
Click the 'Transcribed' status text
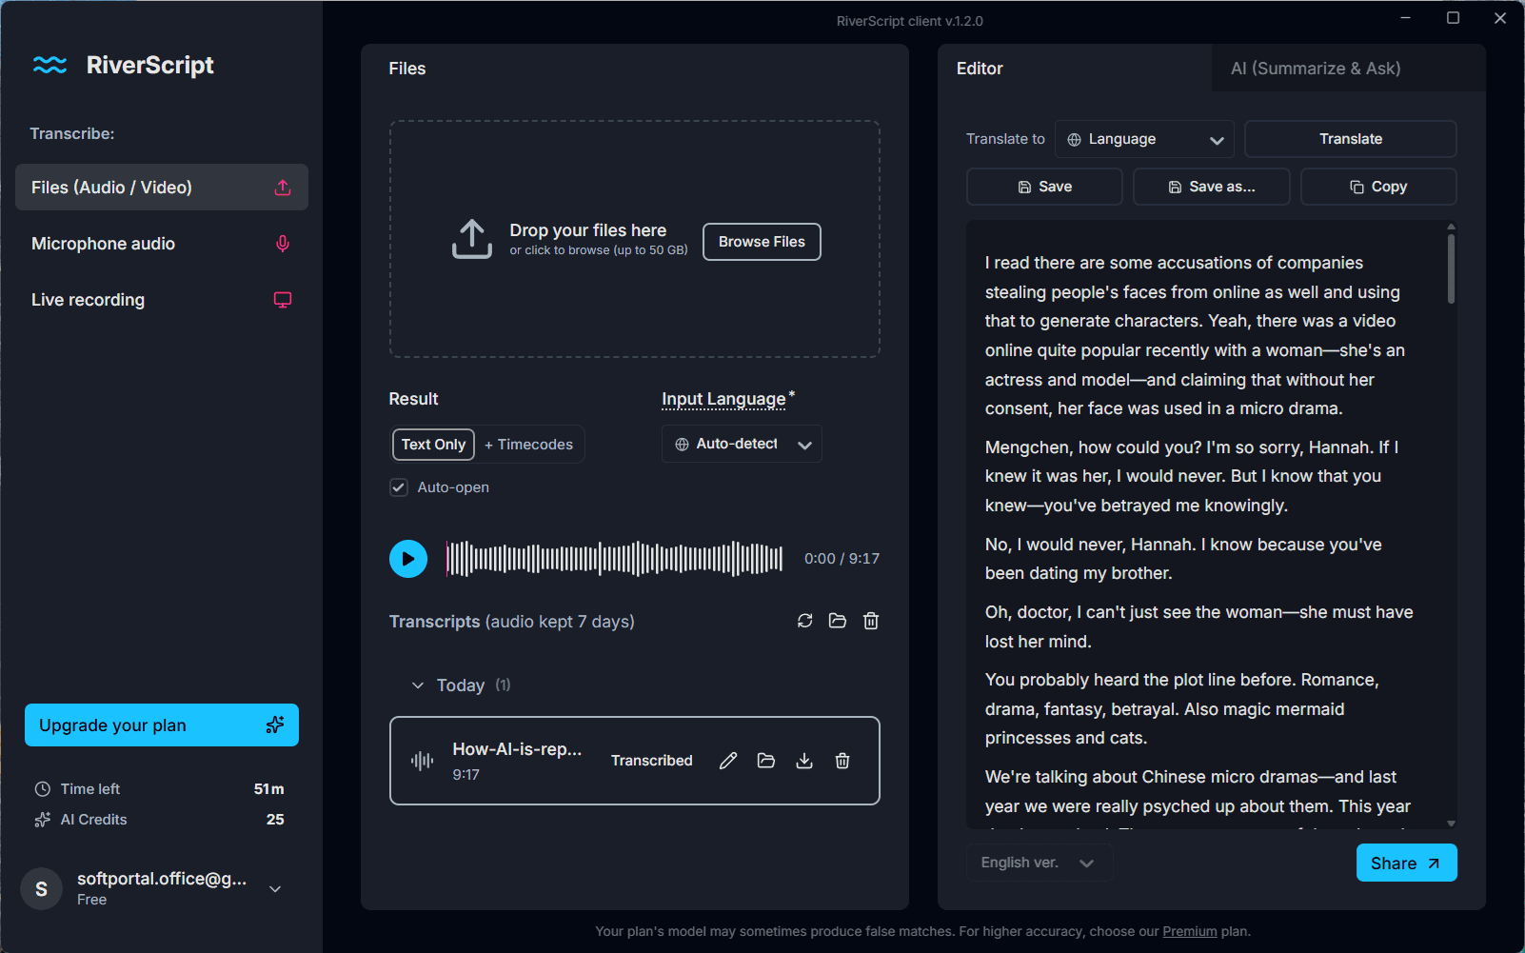tap(652, 761)
